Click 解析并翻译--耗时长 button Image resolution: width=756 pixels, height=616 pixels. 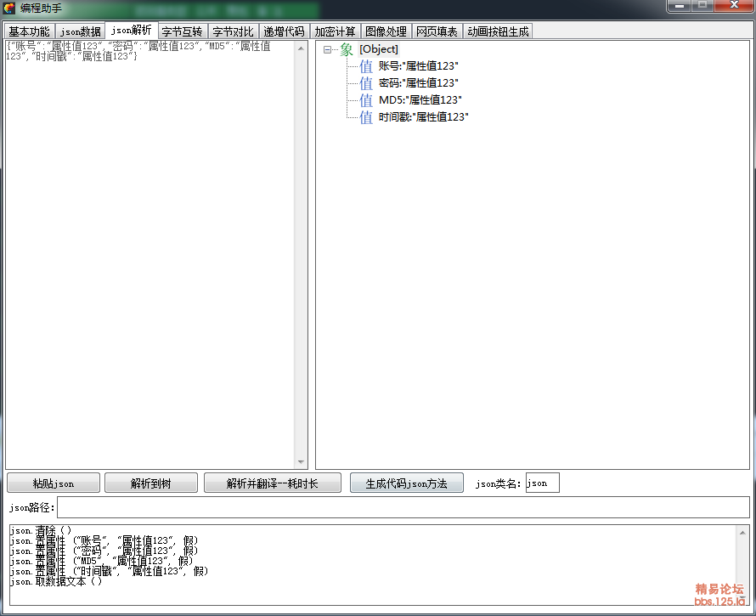[x=272, y=483]
